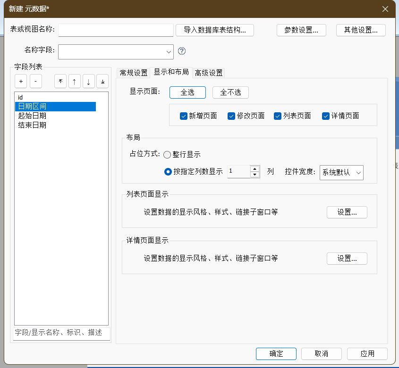Uncheck the 新增页面 checkbox
The image size is (399, 368).
(184, 116)
